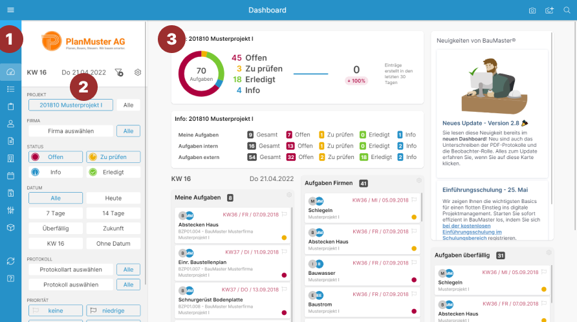Select 14 Tage date filter
Image resolution: width=577 pixels, height=322 pixels.
coord(113,213)
